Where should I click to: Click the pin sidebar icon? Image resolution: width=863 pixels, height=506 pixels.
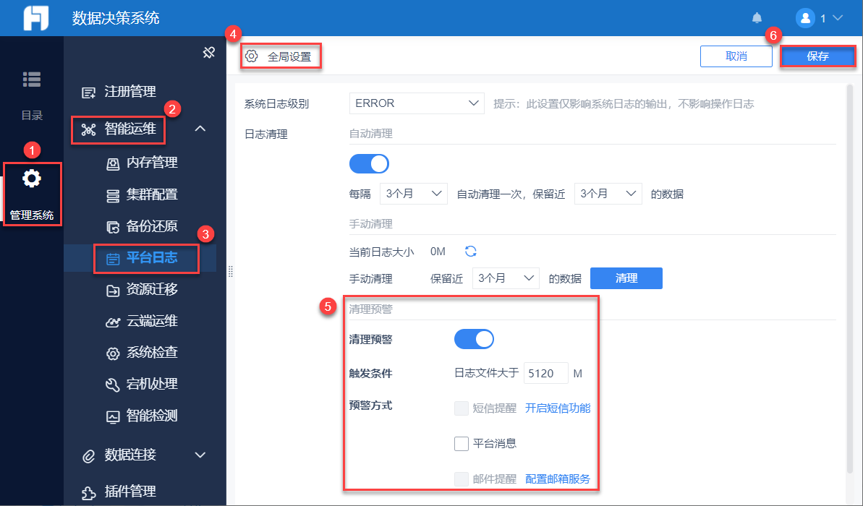(x=208, y=53)
